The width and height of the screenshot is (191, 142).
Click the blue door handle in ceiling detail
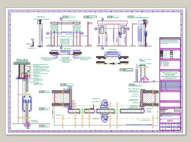[27, 104]
